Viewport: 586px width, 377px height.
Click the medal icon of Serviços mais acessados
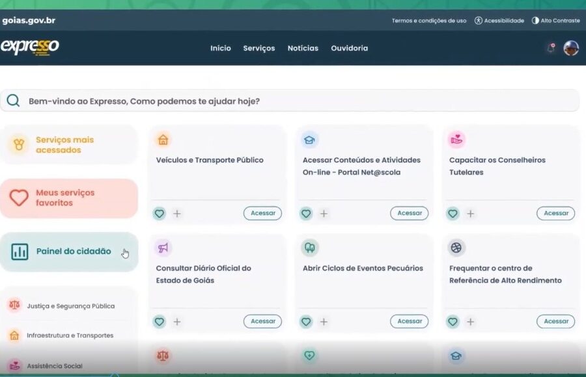click(19, 144)
